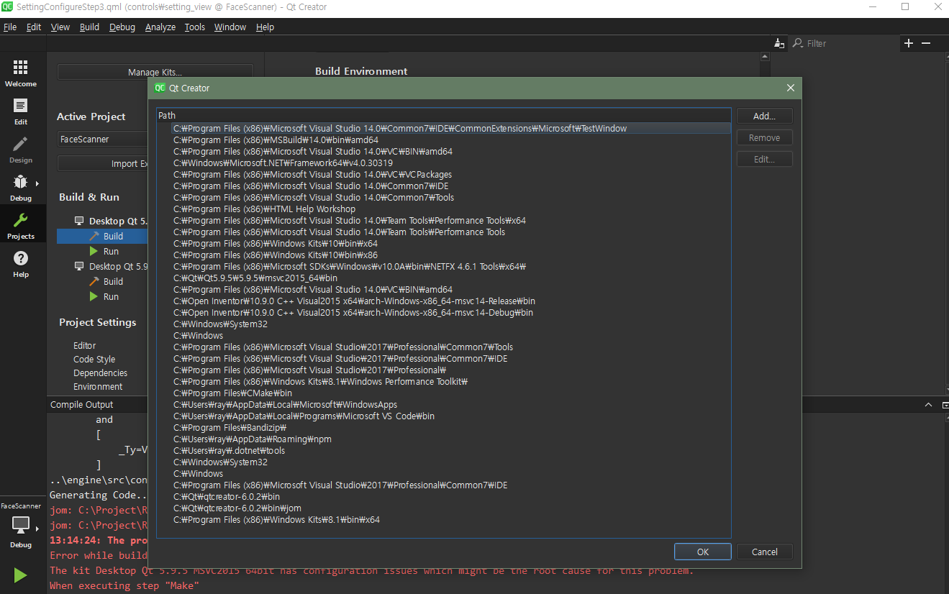Click the FaceScanner kit selector monitor icon
Screen dimensions: 949x594
[x=21, y=525]
